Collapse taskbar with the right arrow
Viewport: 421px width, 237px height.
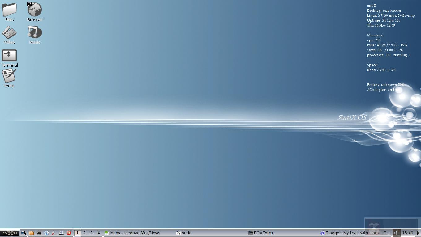(418, 233)
